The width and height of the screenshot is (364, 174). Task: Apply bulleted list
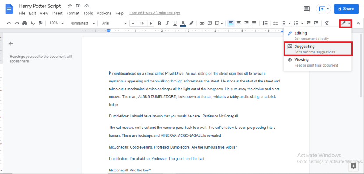click(x=283, y=23)
